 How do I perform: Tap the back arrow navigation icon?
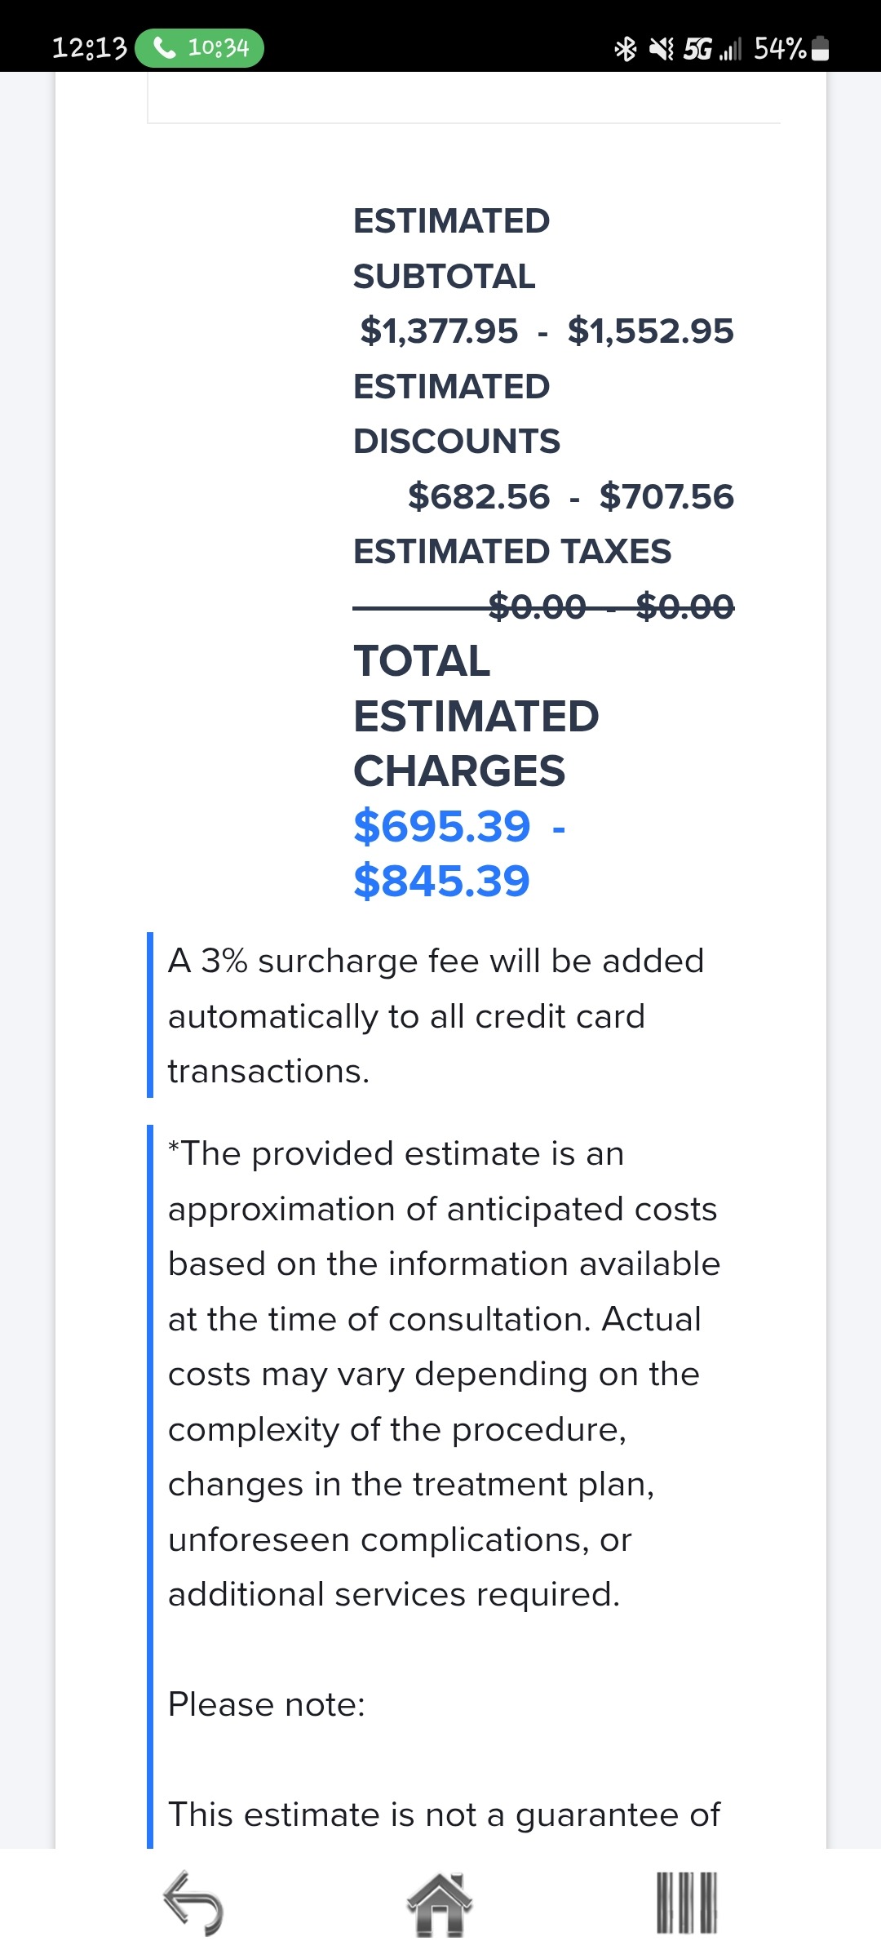tap(193, 1903)
